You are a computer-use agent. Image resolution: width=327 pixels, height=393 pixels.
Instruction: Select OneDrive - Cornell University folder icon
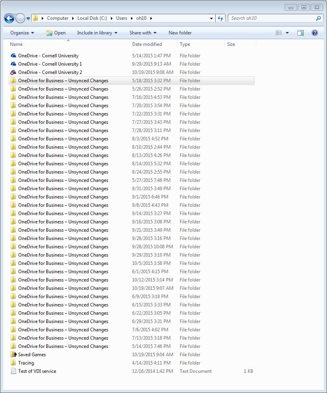click(13, 55)
